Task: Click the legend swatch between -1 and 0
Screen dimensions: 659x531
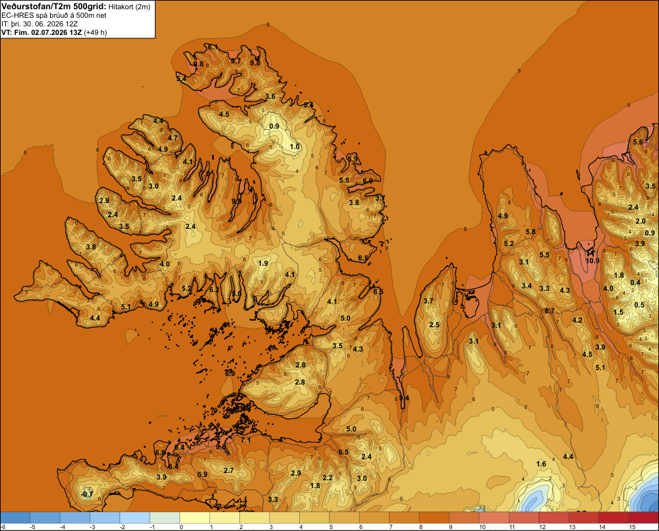Action: pyautogui.click(x=165, y=518)
